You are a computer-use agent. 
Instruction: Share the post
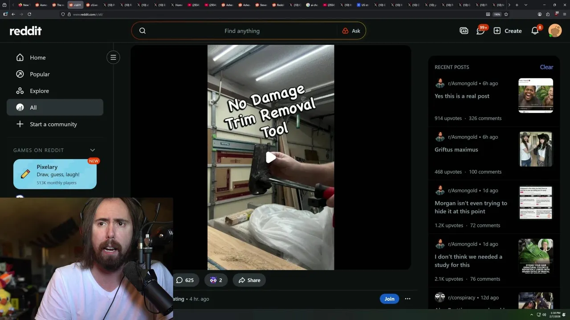pos(249,280)
